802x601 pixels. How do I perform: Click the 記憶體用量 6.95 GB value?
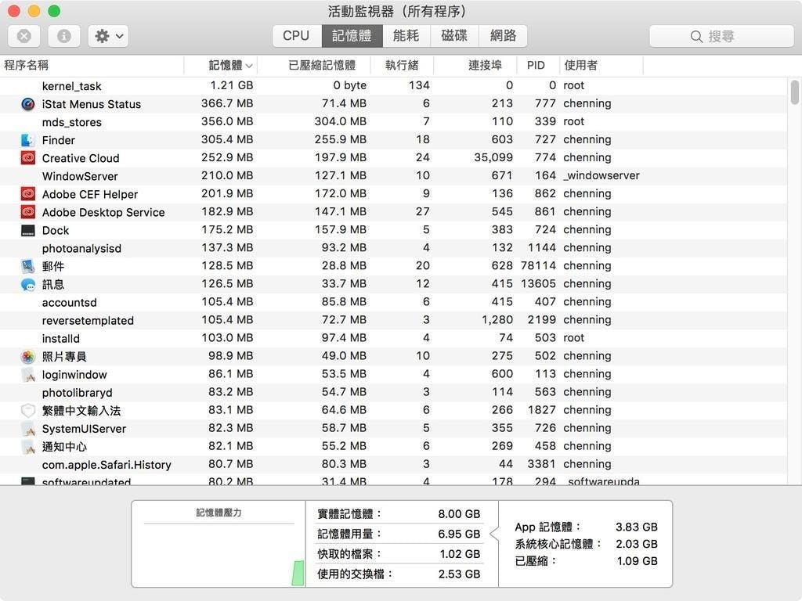459,534
